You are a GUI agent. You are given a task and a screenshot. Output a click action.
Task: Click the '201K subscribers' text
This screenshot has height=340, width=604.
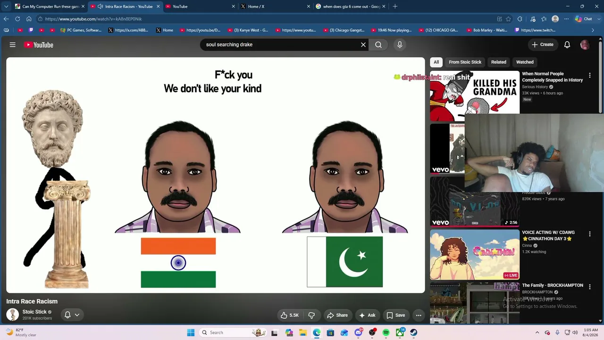click(37, 318)
